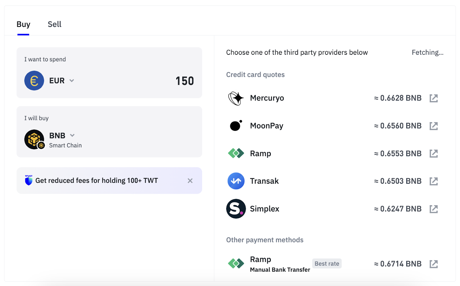Click the Get reduced fees TWT text
Image resolution: width=460 pixels, height=286 pixels.
click(x=97, y=181)
